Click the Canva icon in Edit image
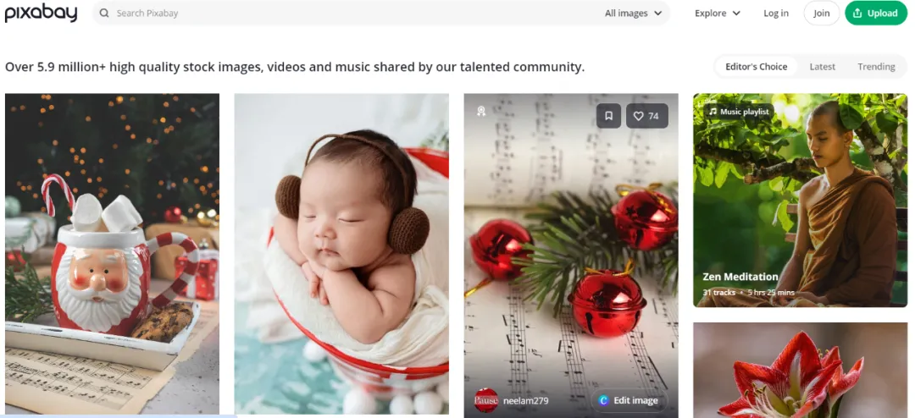The width and height of the screenshot is (915, 418). pos(604,400)
